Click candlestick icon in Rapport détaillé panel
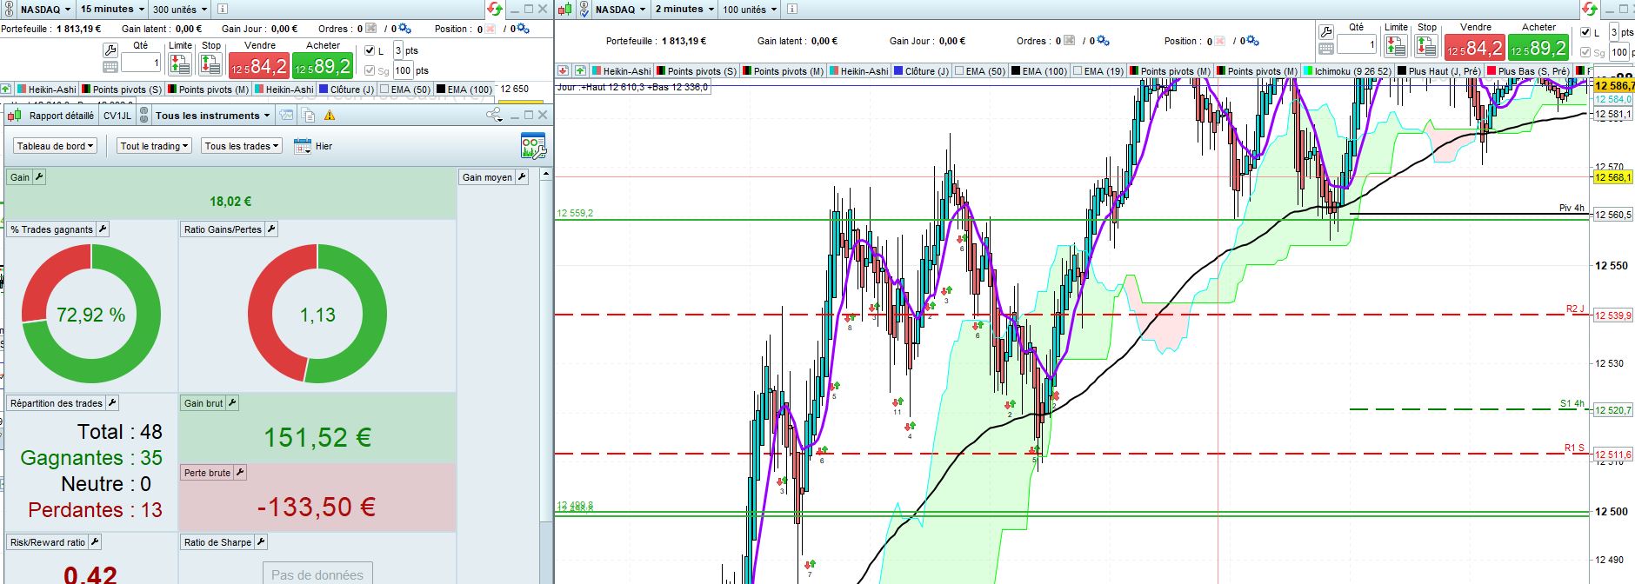Viewport: 1635px width, 584px height. coord(14,116)
